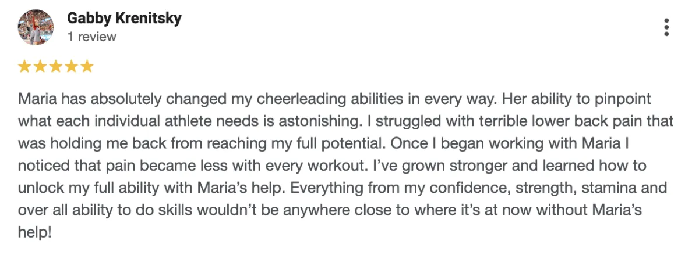Select the fourth gold rating star
This screenshot has width=699, height=259.
(x=71, y=66)
